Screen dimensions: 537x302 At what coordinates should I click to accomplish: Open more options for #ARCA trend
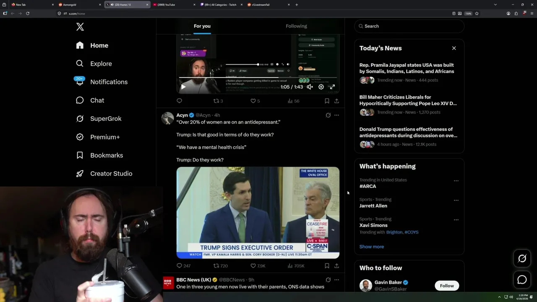pos(456,181)
